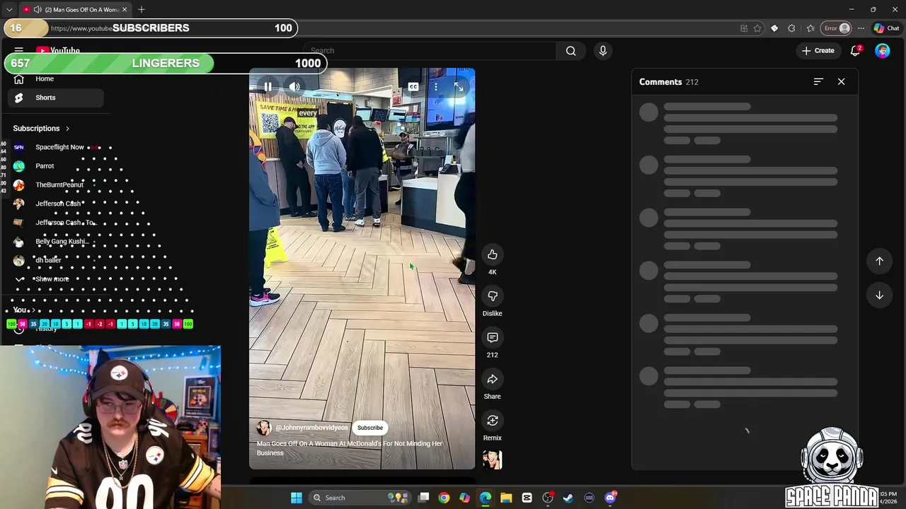The width and height of the screenshot is (906, 509).
Task: Like the Short with 4K likes
Action: click(493, 255)
